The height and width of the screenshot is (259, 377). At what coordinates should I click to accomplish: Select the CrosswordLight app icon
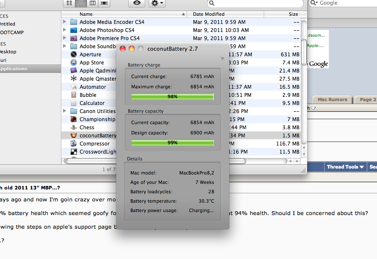coord(74,152)
